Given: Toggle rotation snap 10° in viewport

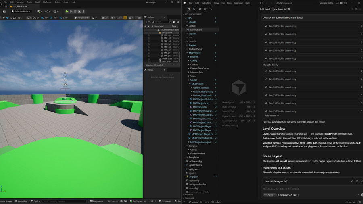Looking at the screenshot, I should pyautogui.click(x=54, y=18).
